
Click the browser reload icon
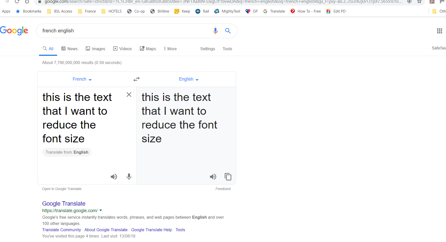17,2
